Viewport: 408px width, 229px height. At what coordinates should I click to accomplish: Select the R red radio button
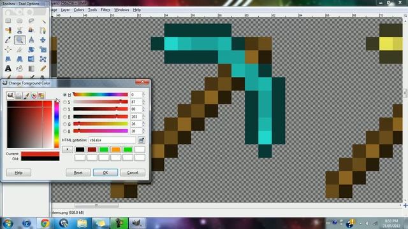point(65,117)
